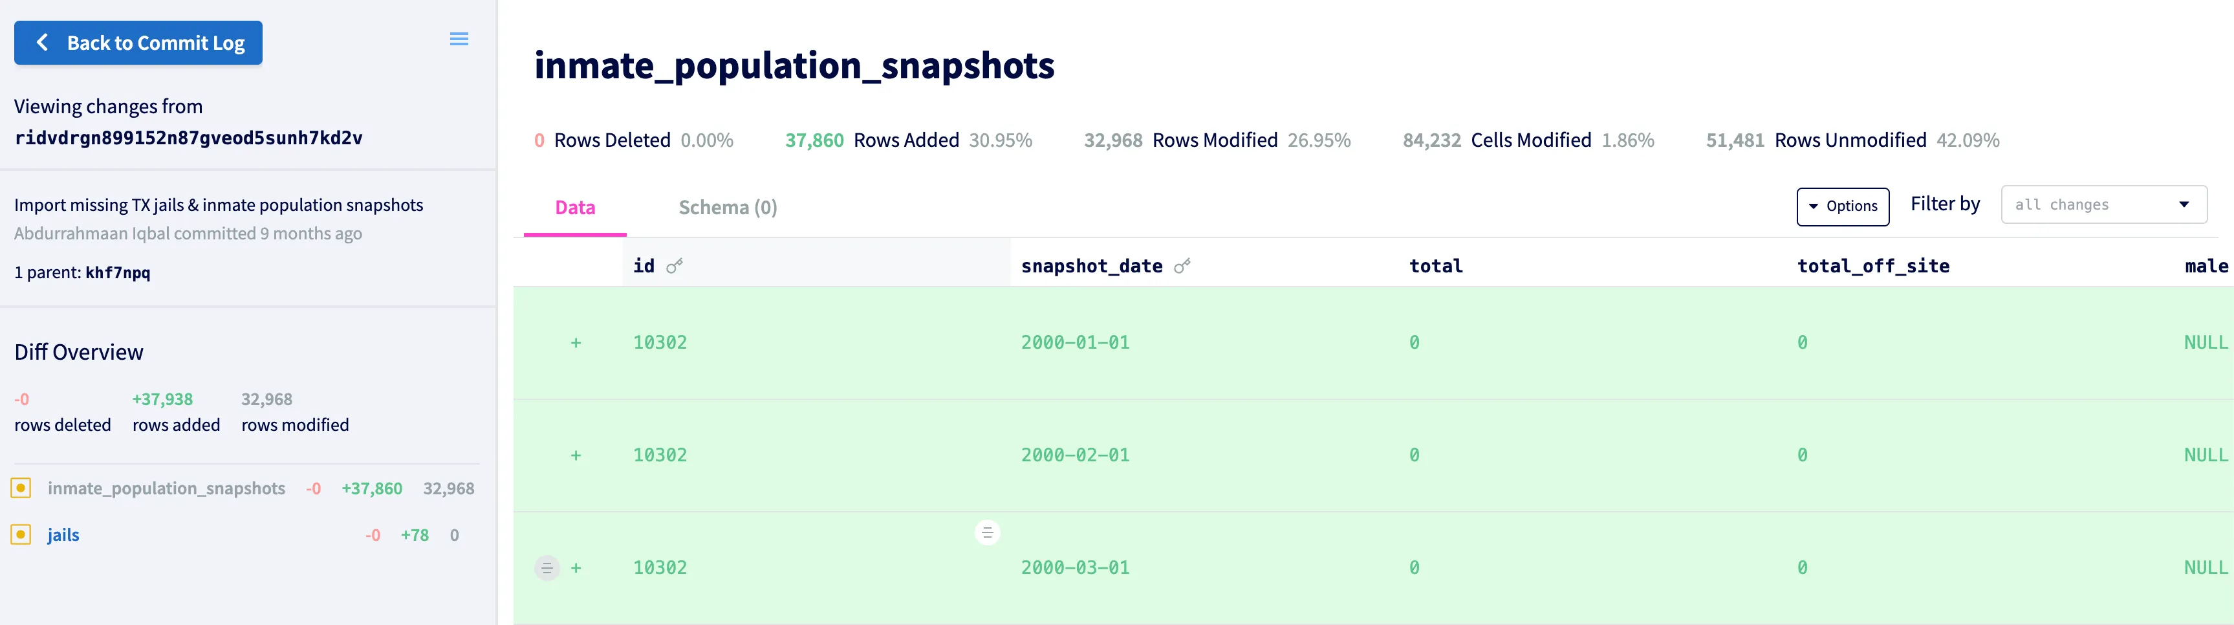Image resolution: width=2234 pixels, height=625 pixels.
Task: Open parent commit khf7npq
Action: pyautogui.click(x=118, y=272)
